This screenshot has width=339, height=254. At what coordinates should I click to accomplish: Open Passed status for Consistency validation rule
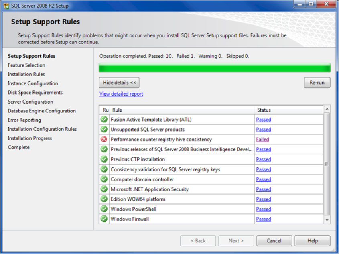[x=264, y=169]
